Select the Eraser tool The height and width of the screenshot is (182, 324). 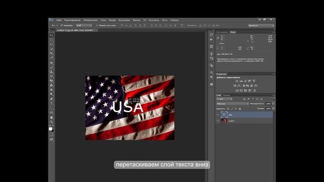(x=51, y=81)
